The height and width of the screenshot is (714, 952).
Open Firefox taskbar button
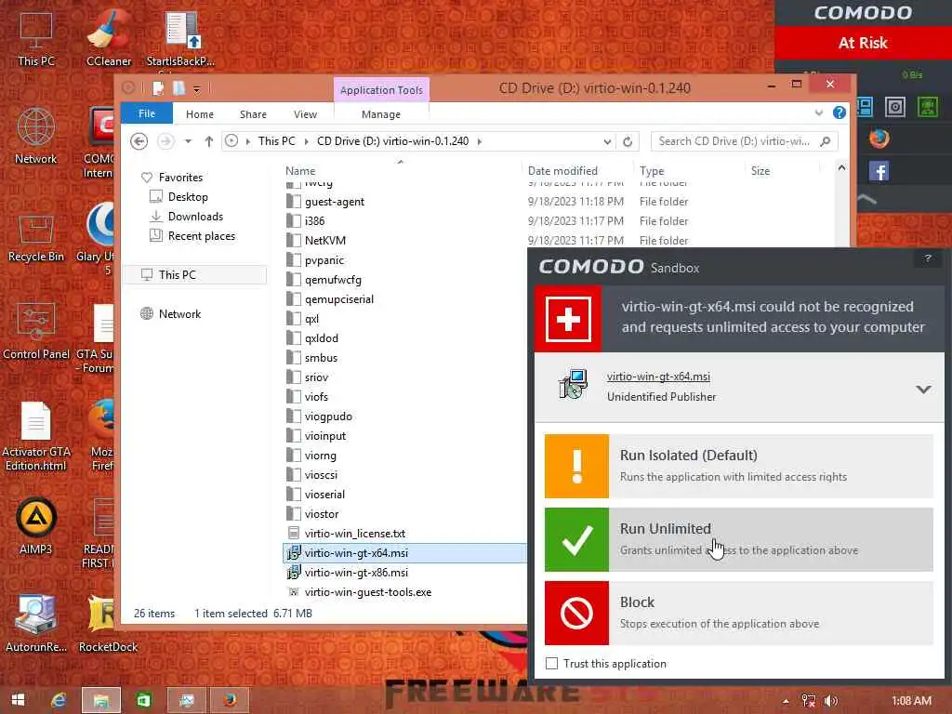coord(229,700)
